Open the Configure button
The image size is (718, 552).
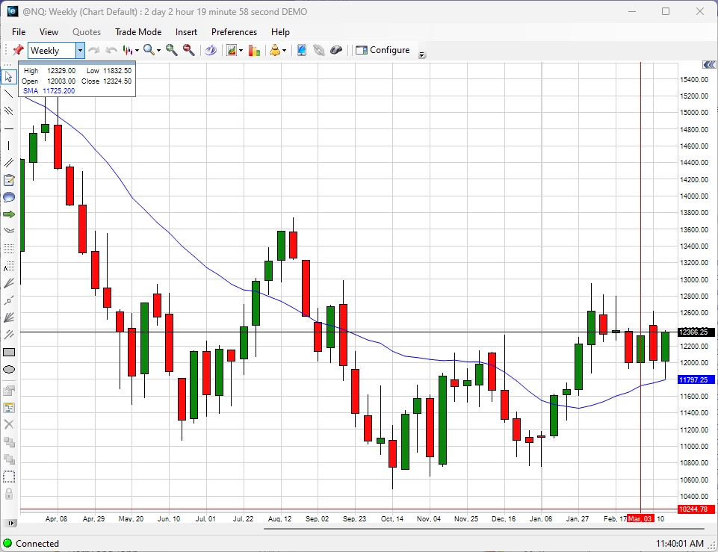tap(383, 50)
